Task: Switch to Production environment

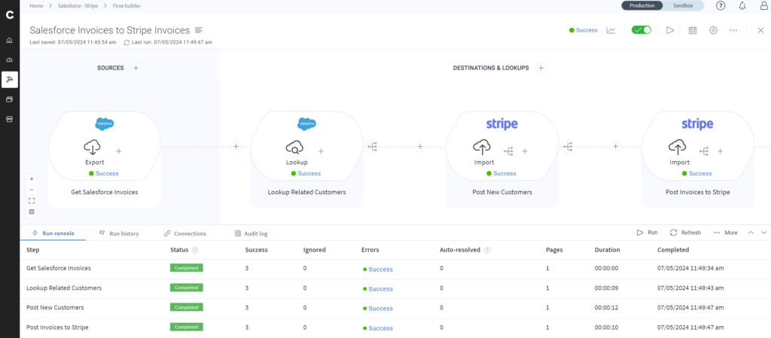Action: (x=641, y=5)
